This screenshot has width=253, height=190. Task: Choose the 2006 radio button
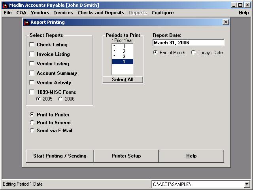coord(60,99)
